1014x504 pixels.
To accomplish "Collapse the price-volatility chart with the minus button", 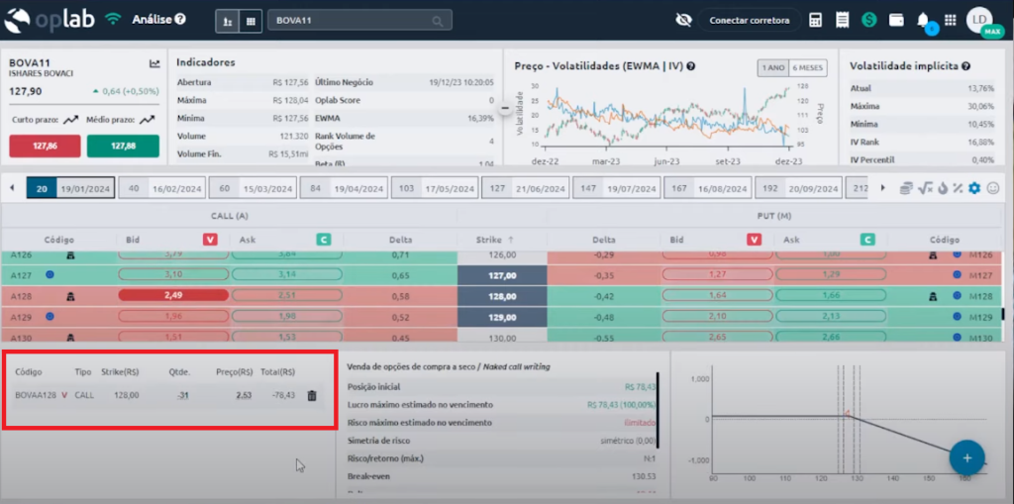I will [x=505, y=107].
